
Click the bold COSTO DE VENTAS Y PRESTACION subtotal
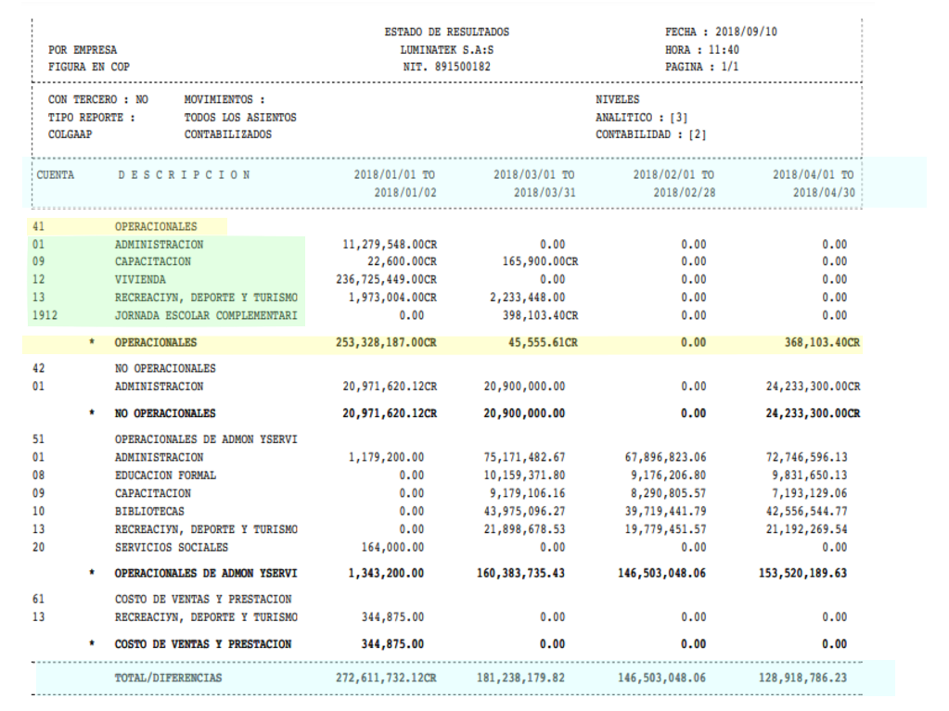tap(202, 644)
